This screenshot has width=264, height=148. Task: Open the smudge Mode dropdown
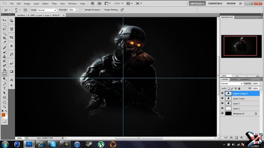[x=47, y=10]
